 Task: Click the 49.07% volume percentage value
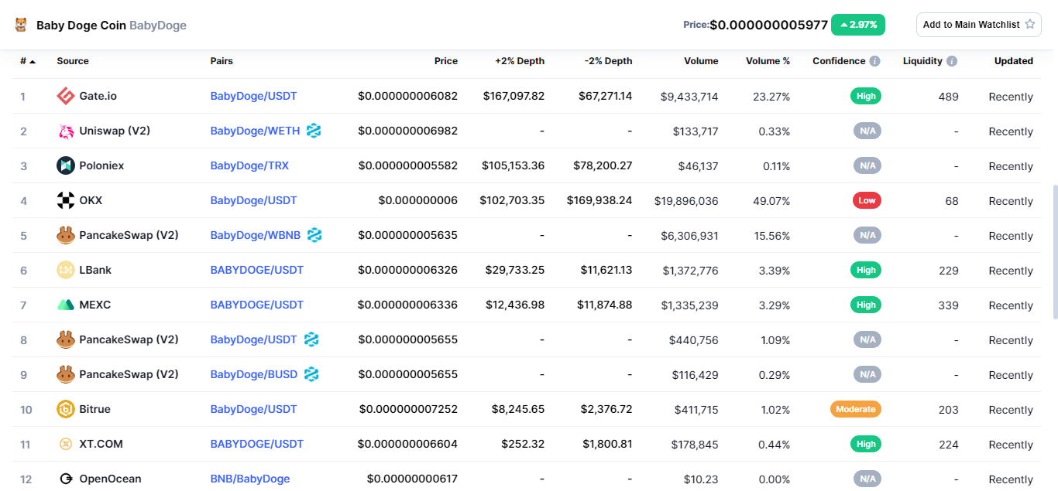coord(771,201)
